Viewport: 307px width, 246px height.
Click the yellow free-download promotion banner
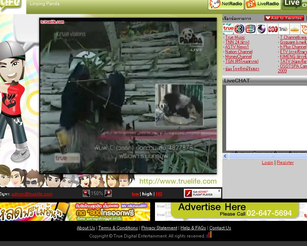coord(75,212)
